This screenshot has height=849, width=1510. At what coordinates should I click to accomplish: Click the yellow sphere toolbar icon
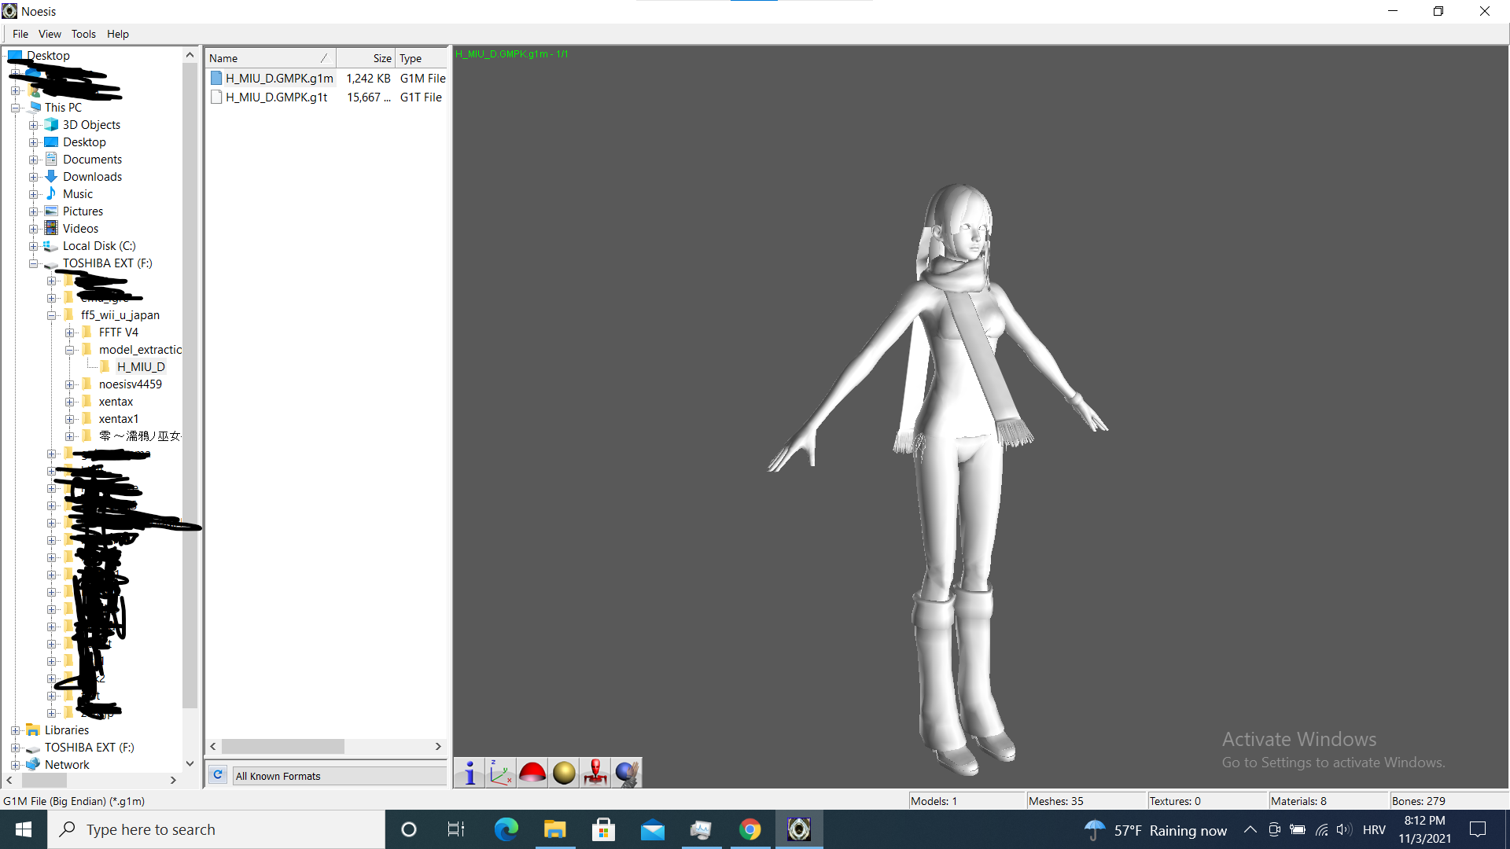pyautogui.click(x=564, y=773)
